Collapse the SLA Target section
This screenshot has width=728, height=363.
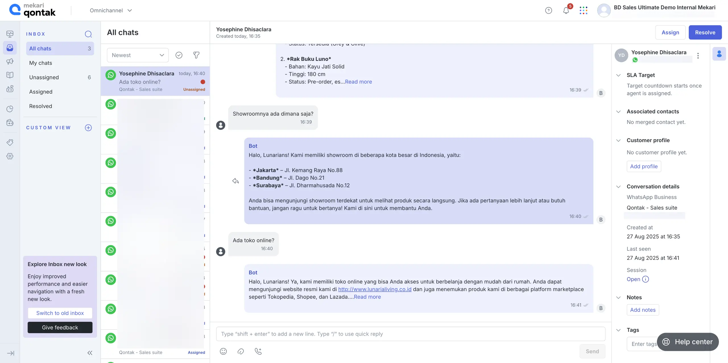(x=618, y=75)
